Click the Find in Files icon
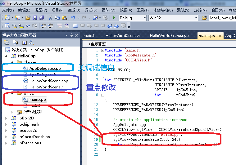 (204, 18)
